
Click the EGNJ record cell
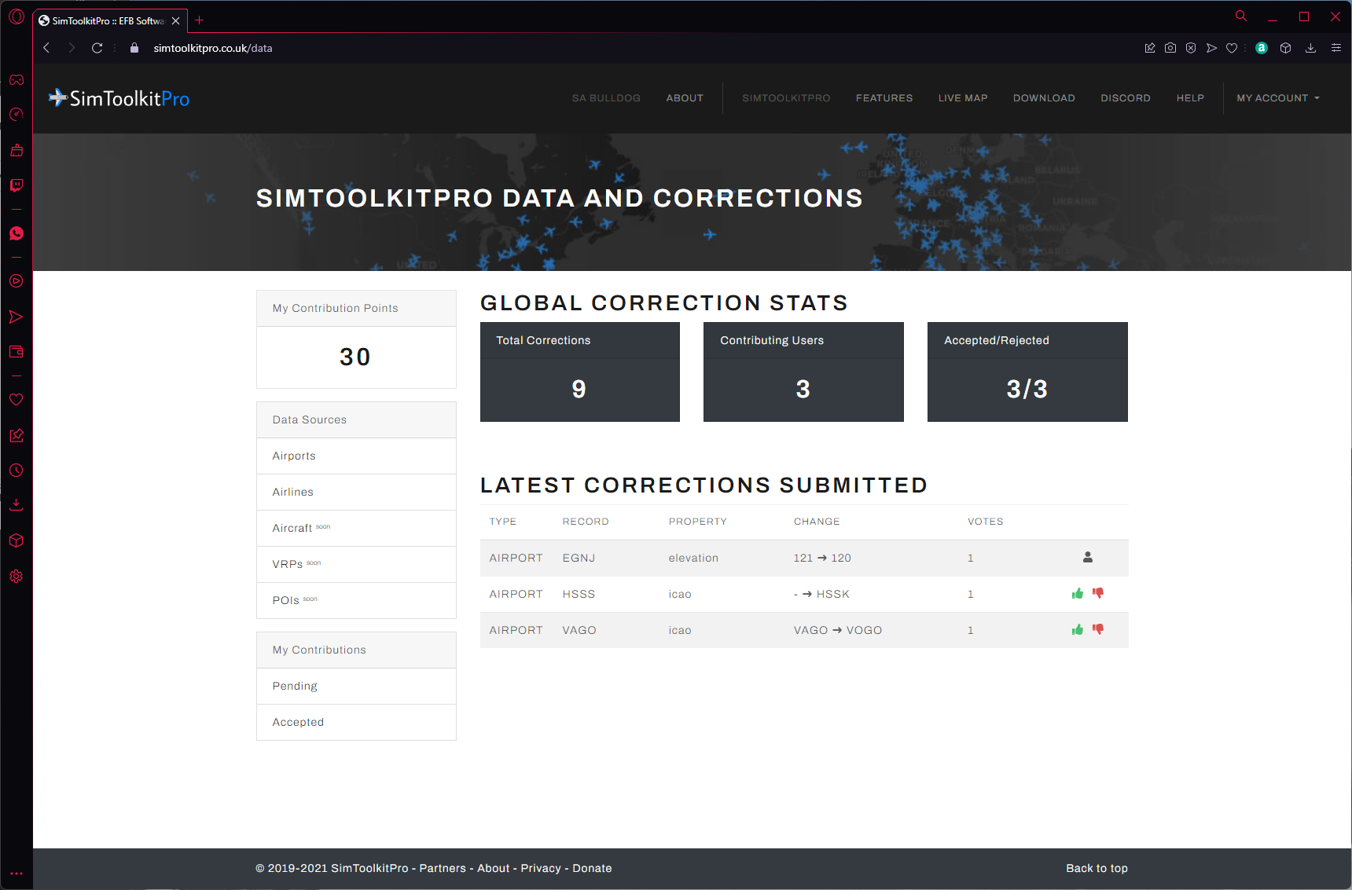coord(579,558)
